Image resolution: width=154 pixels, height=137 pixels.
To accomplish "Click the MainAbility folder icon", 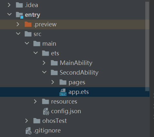I will (x=54, y=63).
